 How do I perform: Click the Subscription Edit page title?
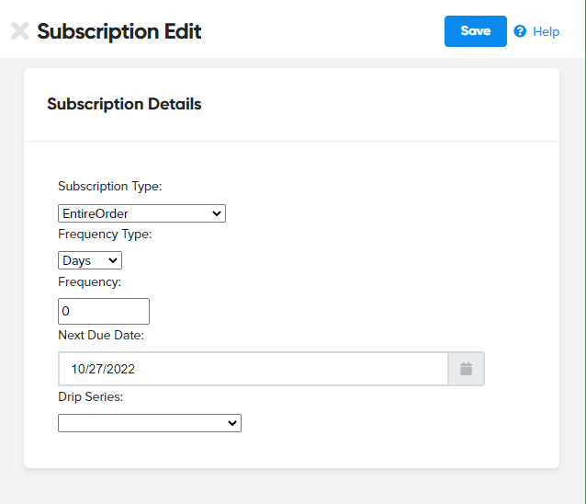tap(119, 31)
